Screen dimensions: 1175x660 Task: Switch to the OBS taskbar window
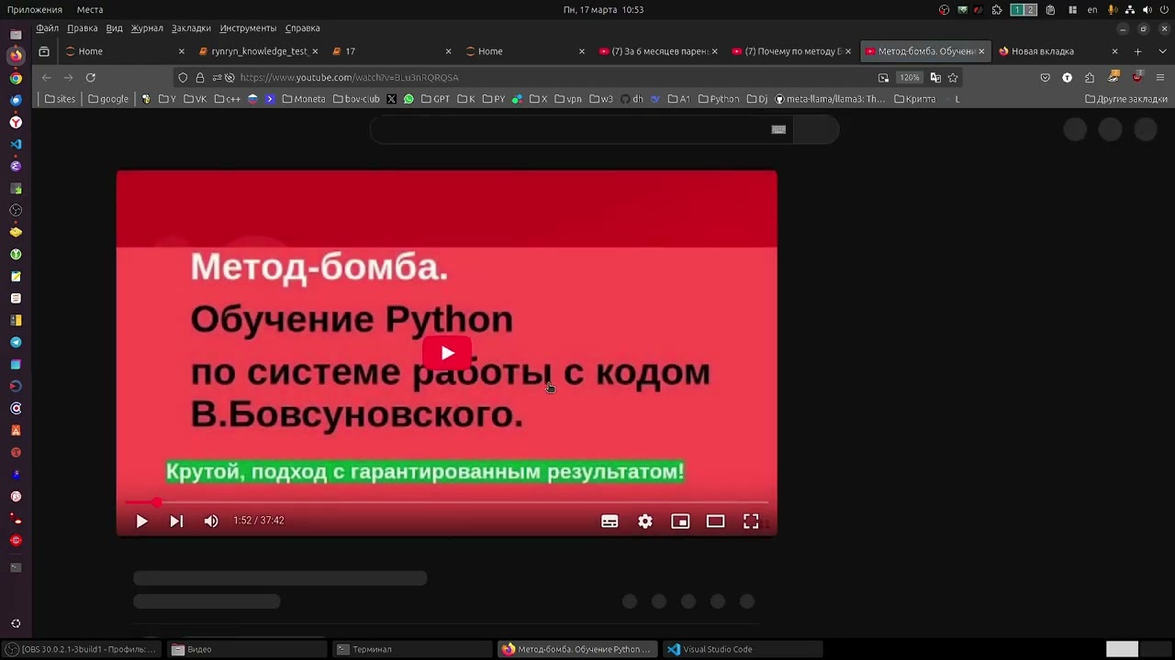[83, 649]
